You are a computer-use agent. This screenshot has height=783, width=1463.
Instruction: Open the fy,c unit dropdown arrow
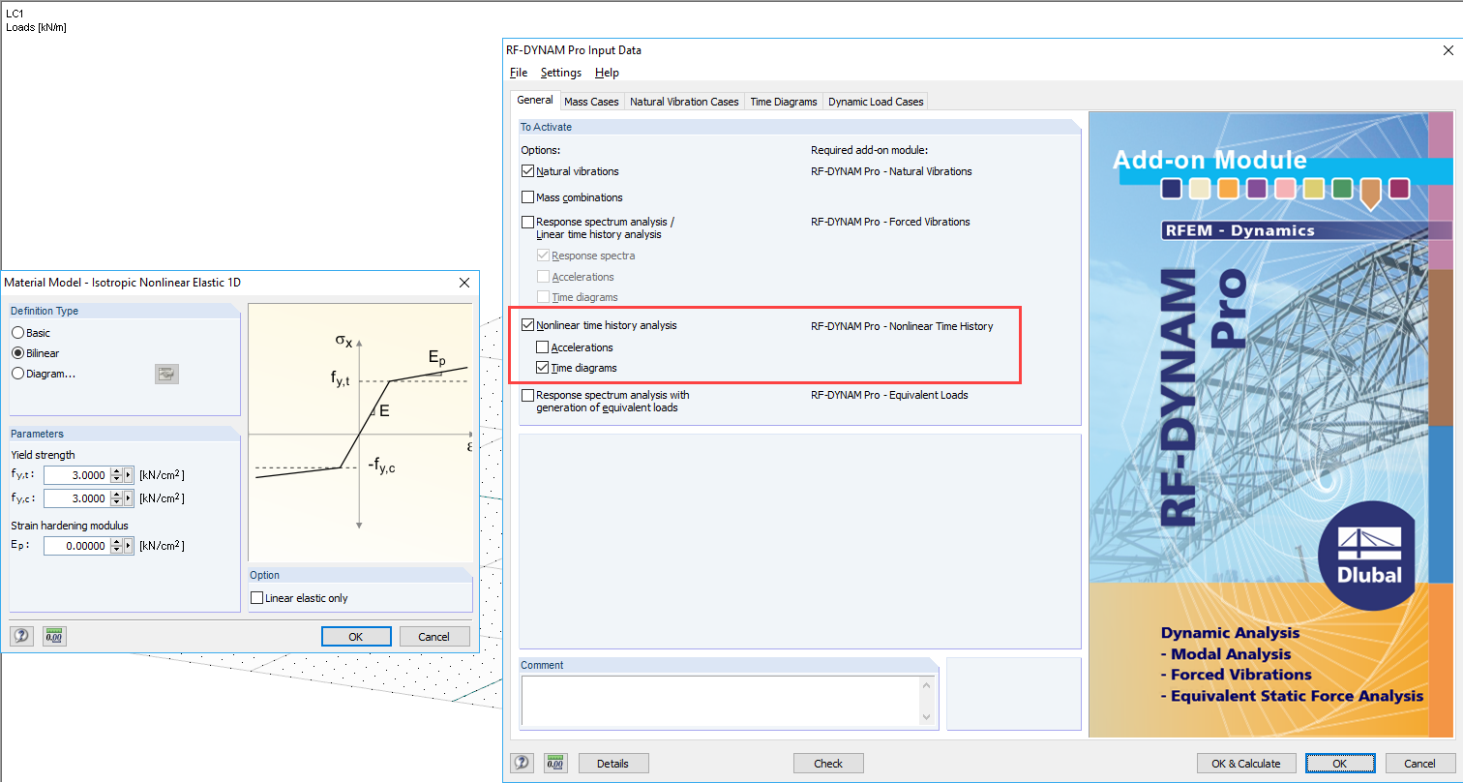click(128, 497)
